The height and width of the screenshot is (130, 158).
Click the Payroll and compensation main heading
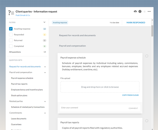(x=72, y=46)
